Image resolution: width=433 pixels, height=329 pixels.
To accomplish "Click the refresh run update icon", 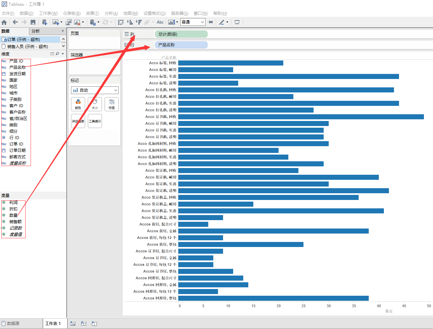I will coord(105,22).
